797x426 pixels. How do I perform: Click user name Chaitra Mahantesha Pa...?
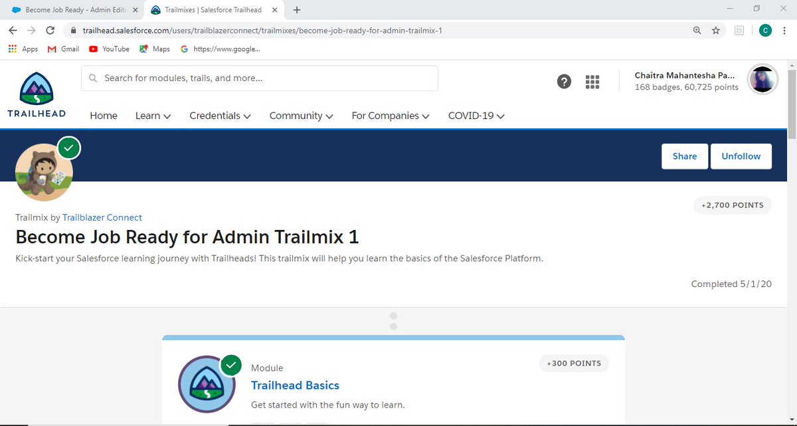click(x=685, y=75)
